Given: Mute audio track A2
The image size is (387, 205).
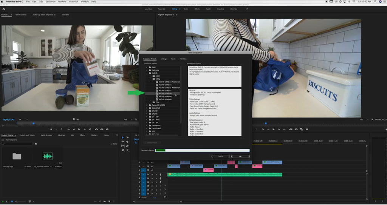Looking at the screenshot, I should pyautogui.click(x=152, y=178).
